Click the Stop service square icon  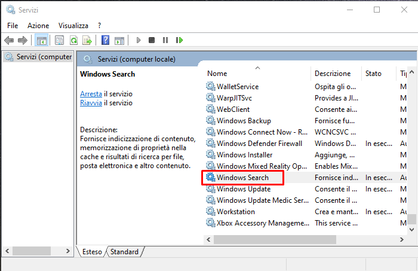(x=152, y=40)
